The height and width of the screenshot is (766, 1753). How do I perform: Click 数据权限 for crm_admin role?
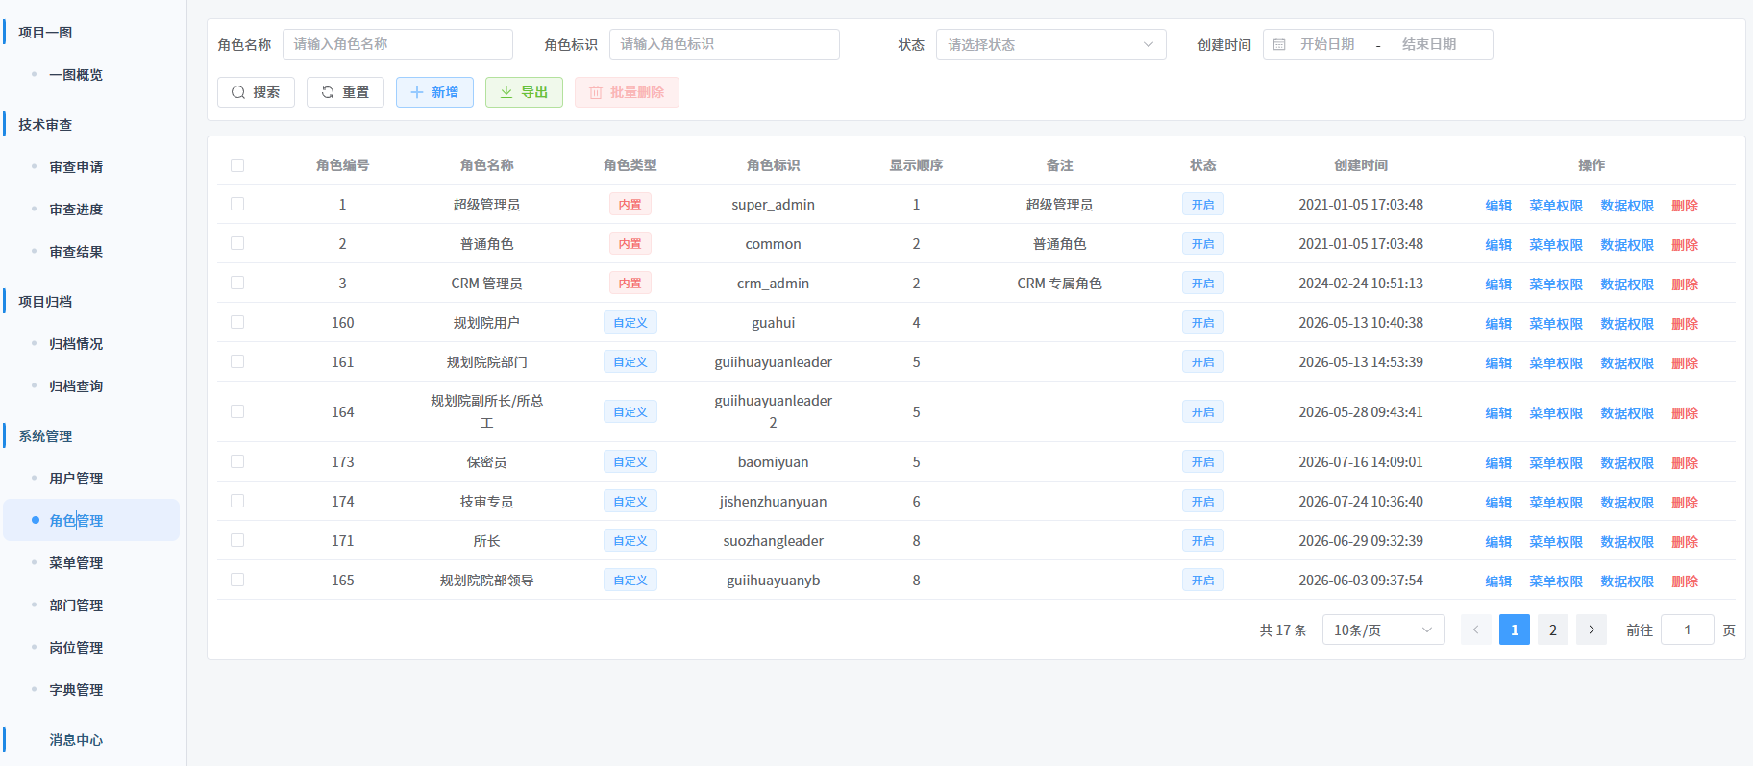point(1627,284)
